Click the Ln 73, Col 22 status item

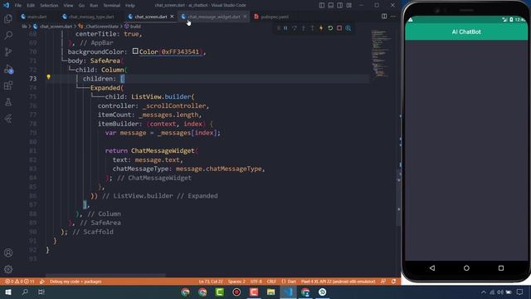tap(210, 282)
